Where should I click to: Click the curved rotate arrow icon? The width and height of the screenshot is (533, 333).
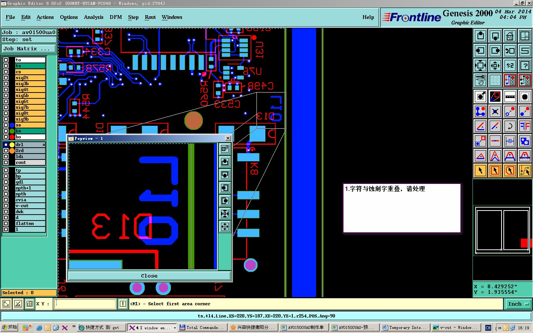tap(510, 126)
